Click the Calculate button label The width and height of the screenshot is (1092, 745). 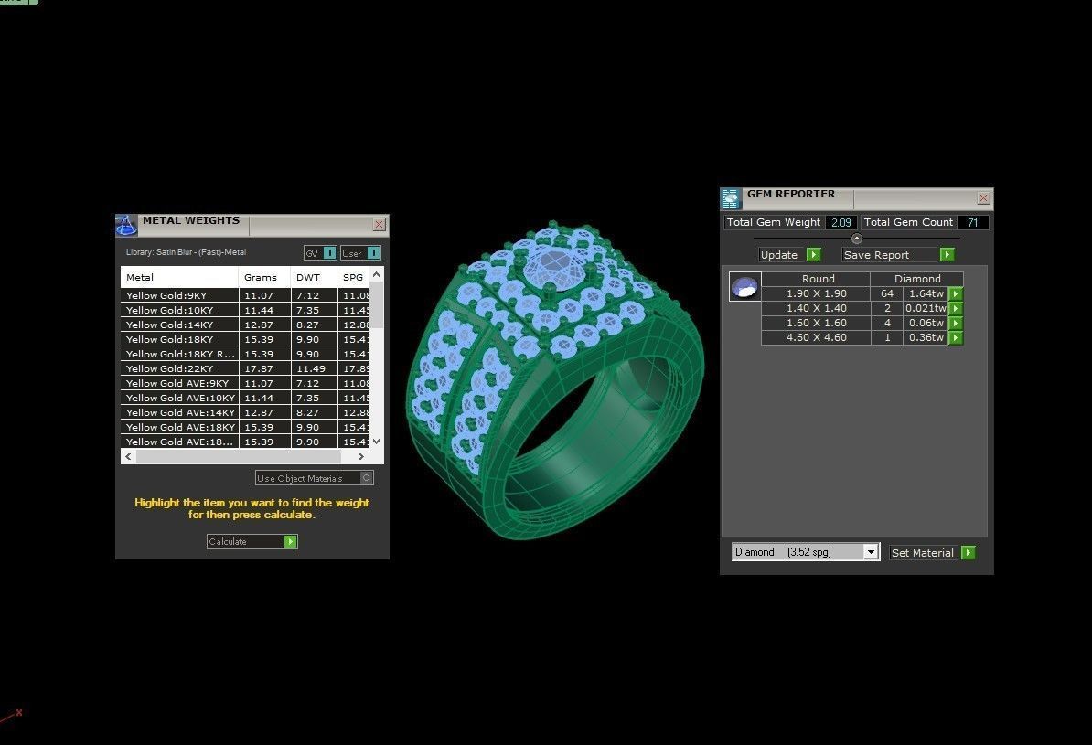click(x=228, y=542)
